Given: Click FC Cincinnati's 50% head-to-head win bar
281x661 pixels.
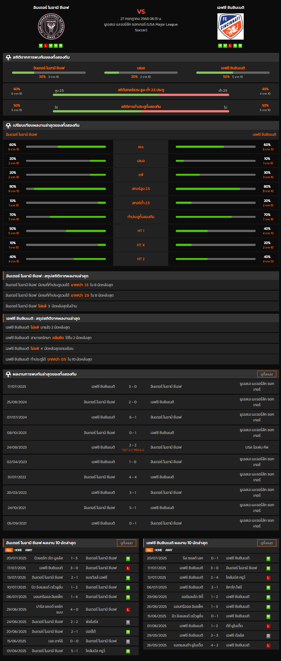Looking at the screenshot, I should (233, 72).
